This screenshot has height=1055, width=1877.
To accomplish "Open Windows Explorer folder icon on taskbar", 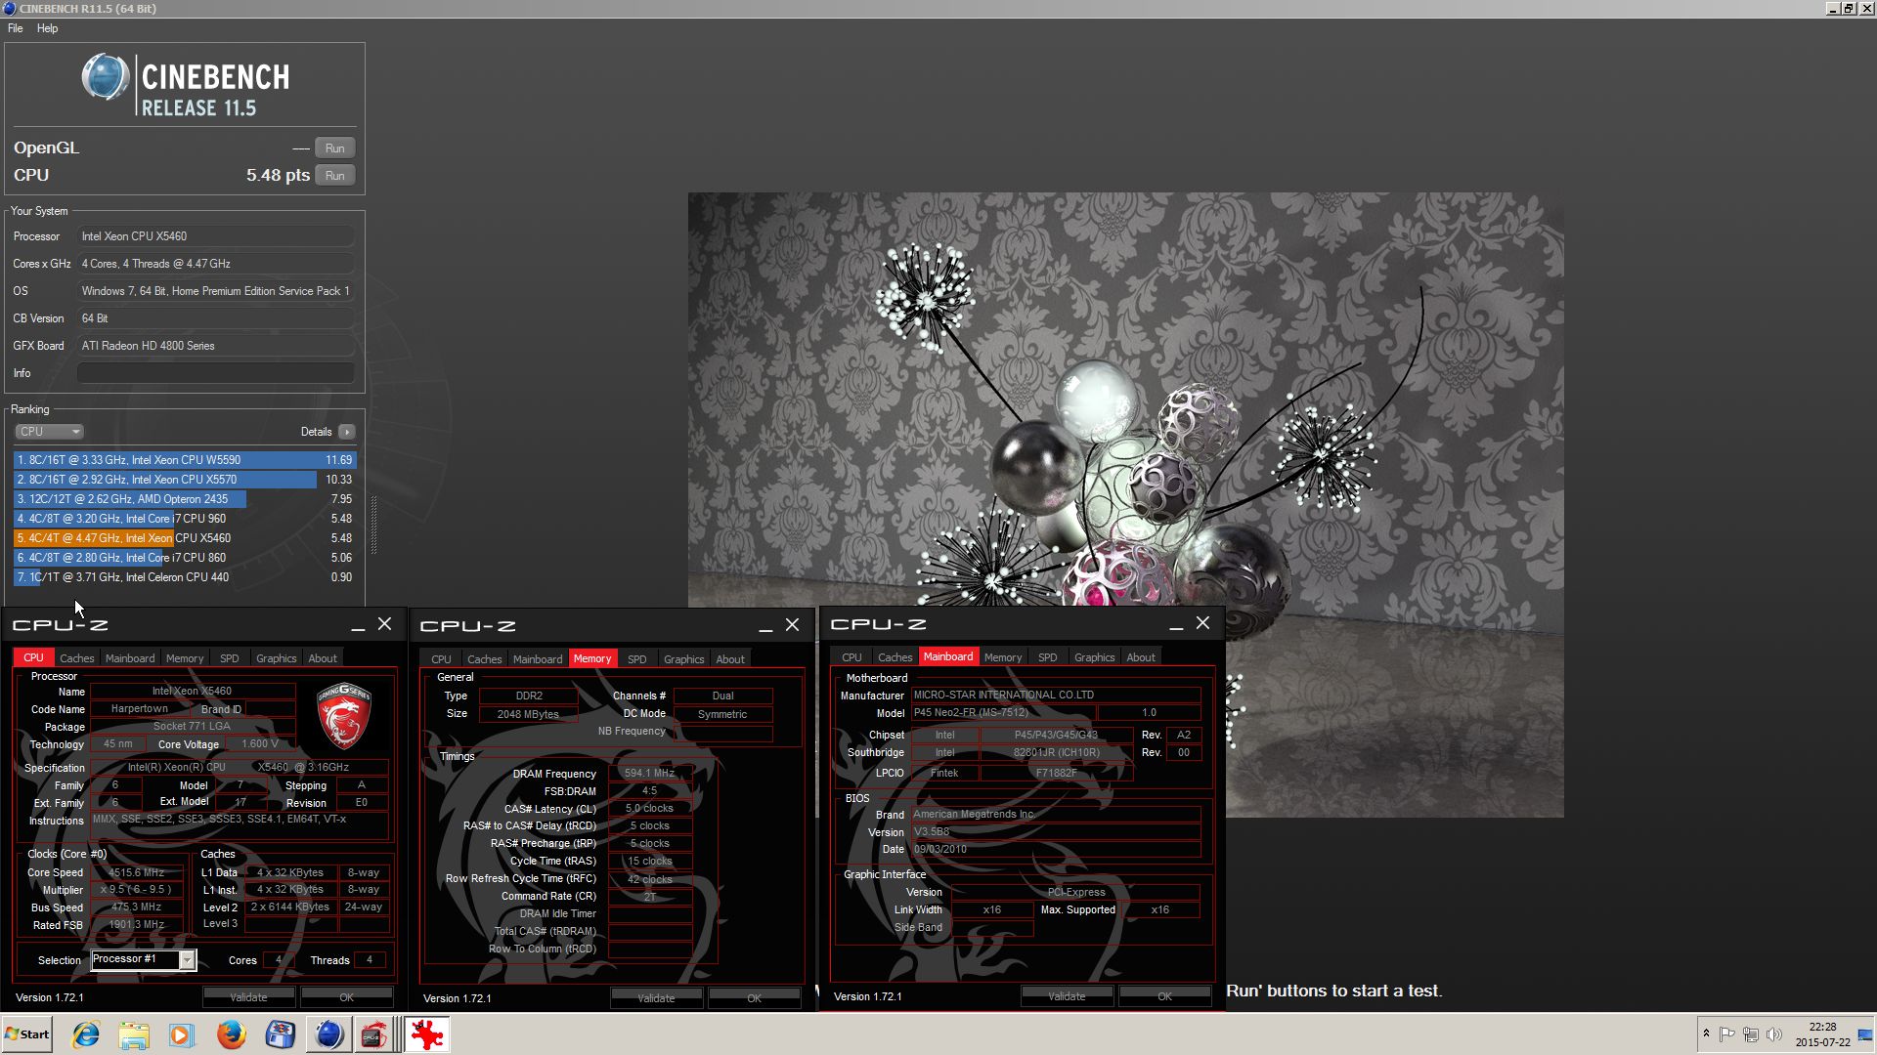I will [x=134, y=1034].
